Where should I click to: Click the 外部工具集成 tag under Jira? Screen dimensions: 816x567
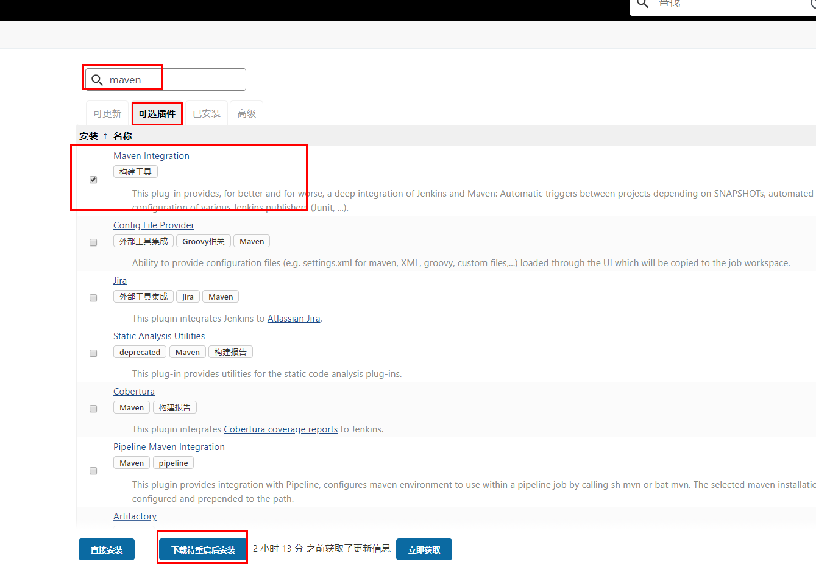143,297
